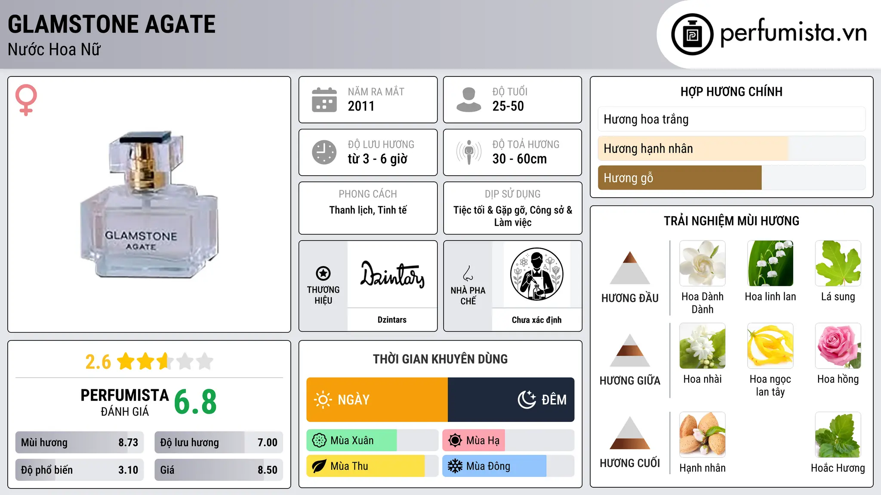
Task: Click the Độ lưu hương 7.00 score bar
Action: (x=219, y=442)
